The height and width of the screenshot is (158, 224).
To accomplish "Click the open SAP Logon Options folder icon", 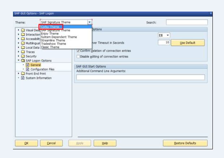I will point(23,60).
